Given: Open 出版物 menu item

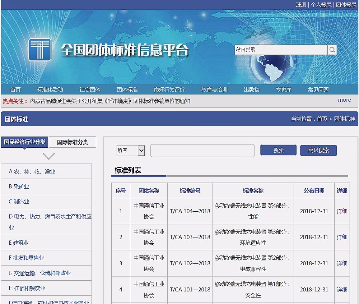Looking at the screenshot, I should [252, 89].
